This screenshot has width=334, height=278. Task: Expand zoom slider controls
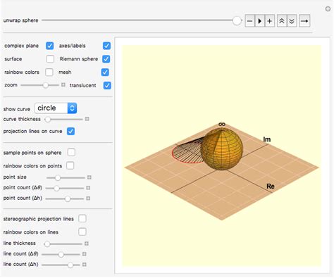click(x=63, y=84)
